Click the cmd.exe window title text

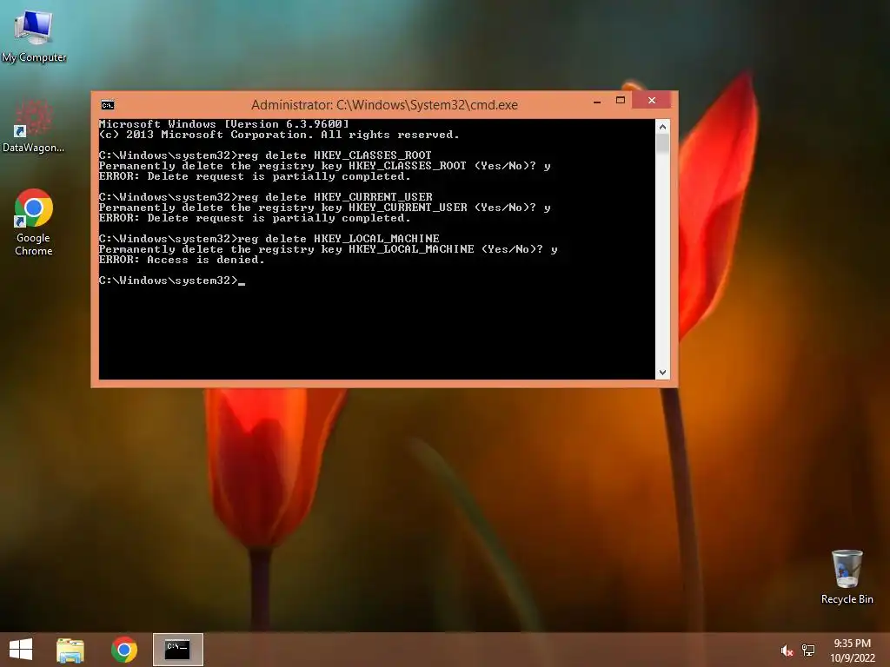(x=384, y=105)
